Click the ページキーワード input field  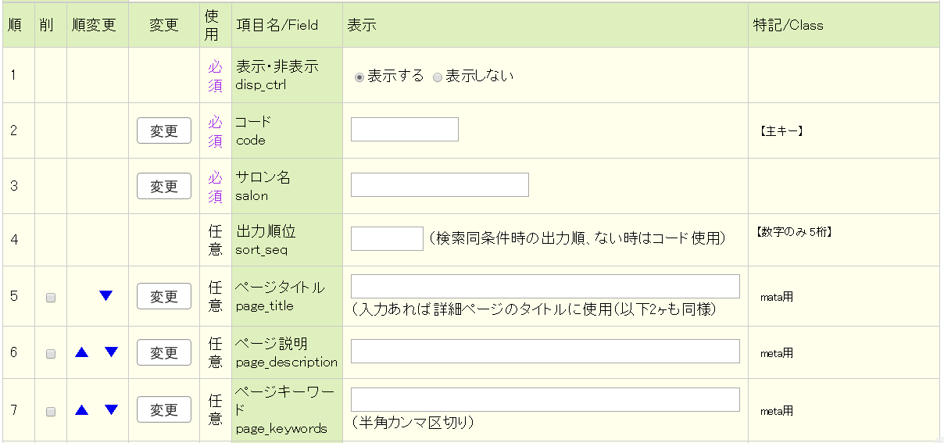tap(545, 399)
